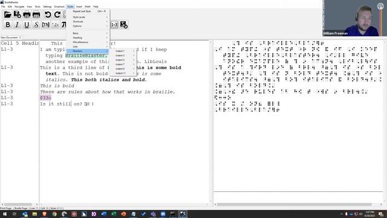
Task: Click the Transcriber Note [TN] icon
Action: (46, 25)
